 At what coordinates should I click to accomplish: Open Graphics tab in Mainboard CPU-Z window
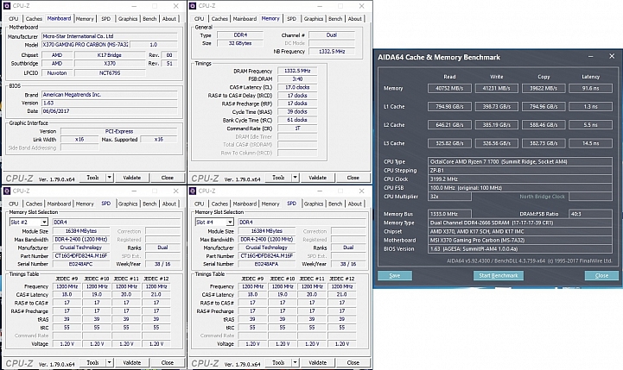tap(128, 19)
